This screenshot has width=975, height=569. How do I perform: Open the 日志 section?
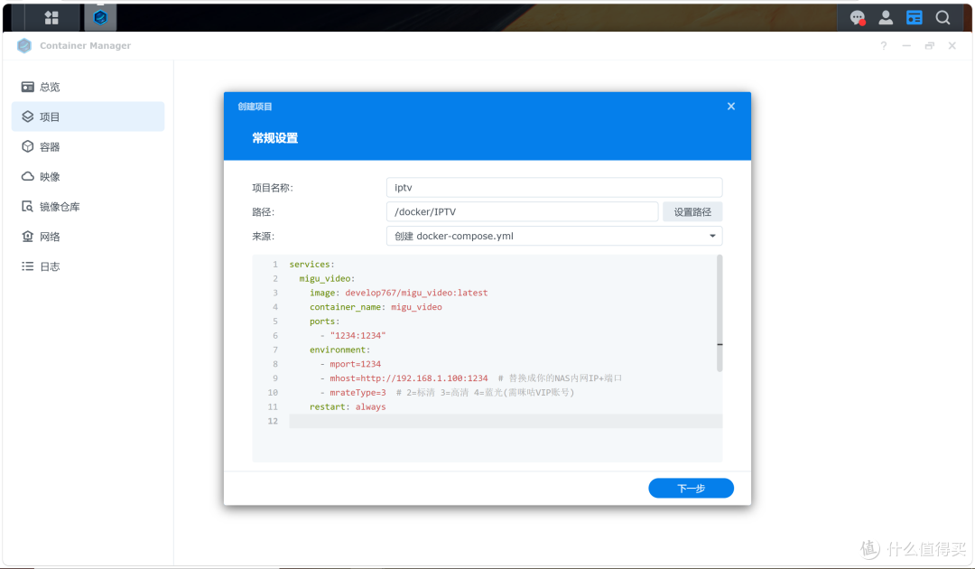[88, 266]
